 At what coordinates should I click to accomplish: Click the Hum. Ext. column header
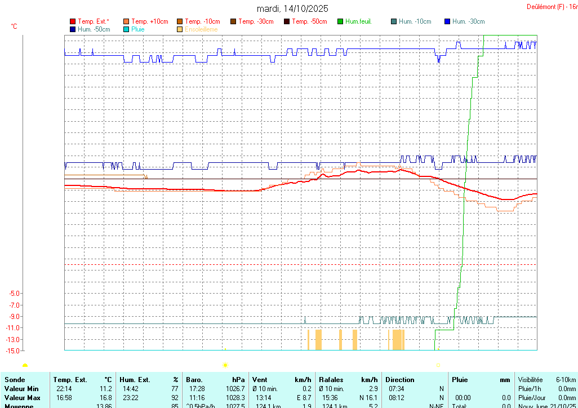pyautogui.click(x=135, y=380)
